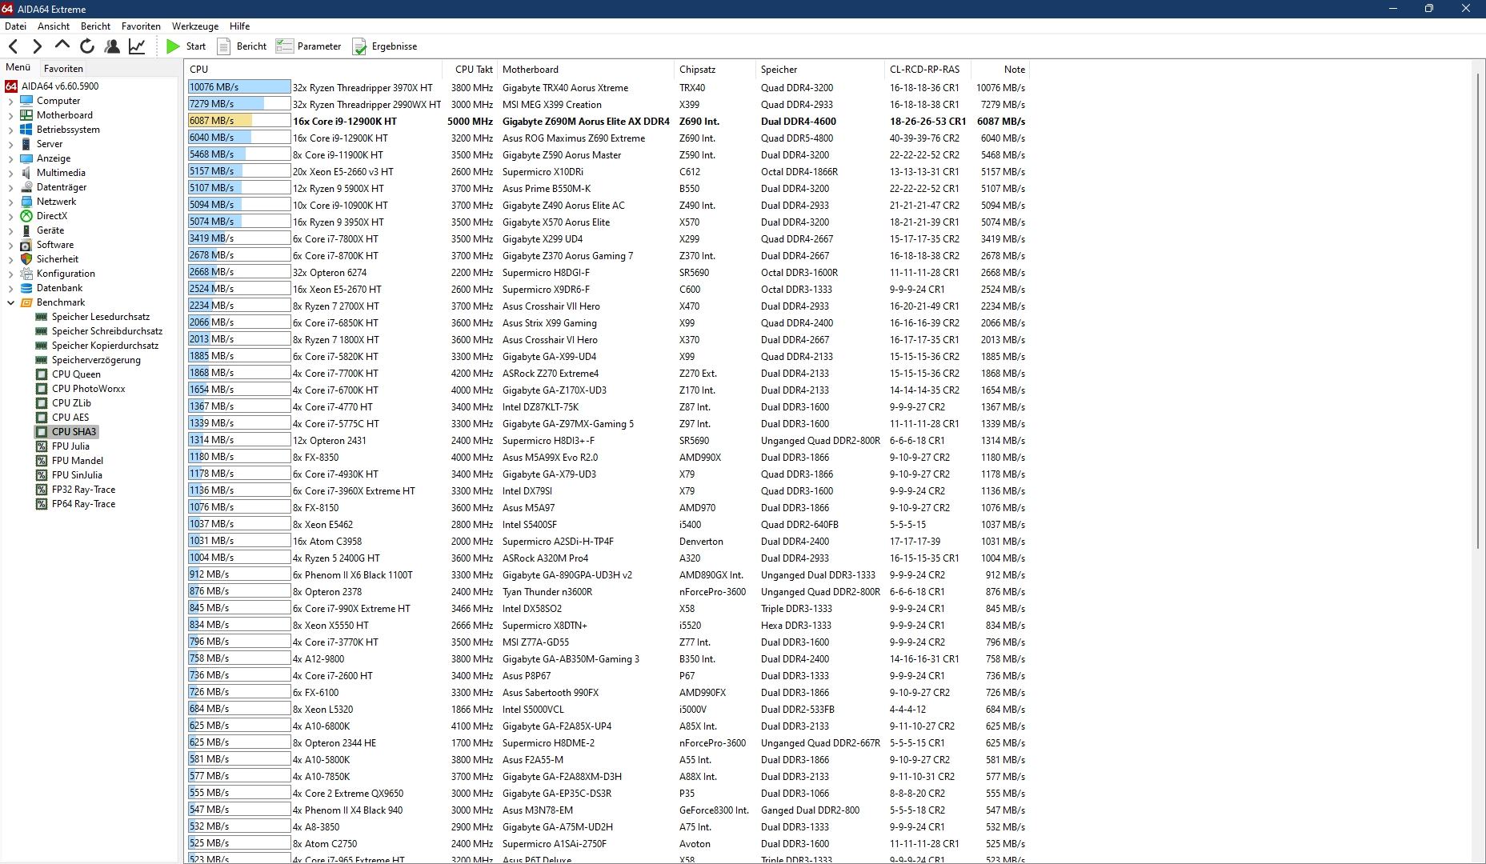
Task: Click the Netzwerk icon in the tree
Action: coord(26,202)
